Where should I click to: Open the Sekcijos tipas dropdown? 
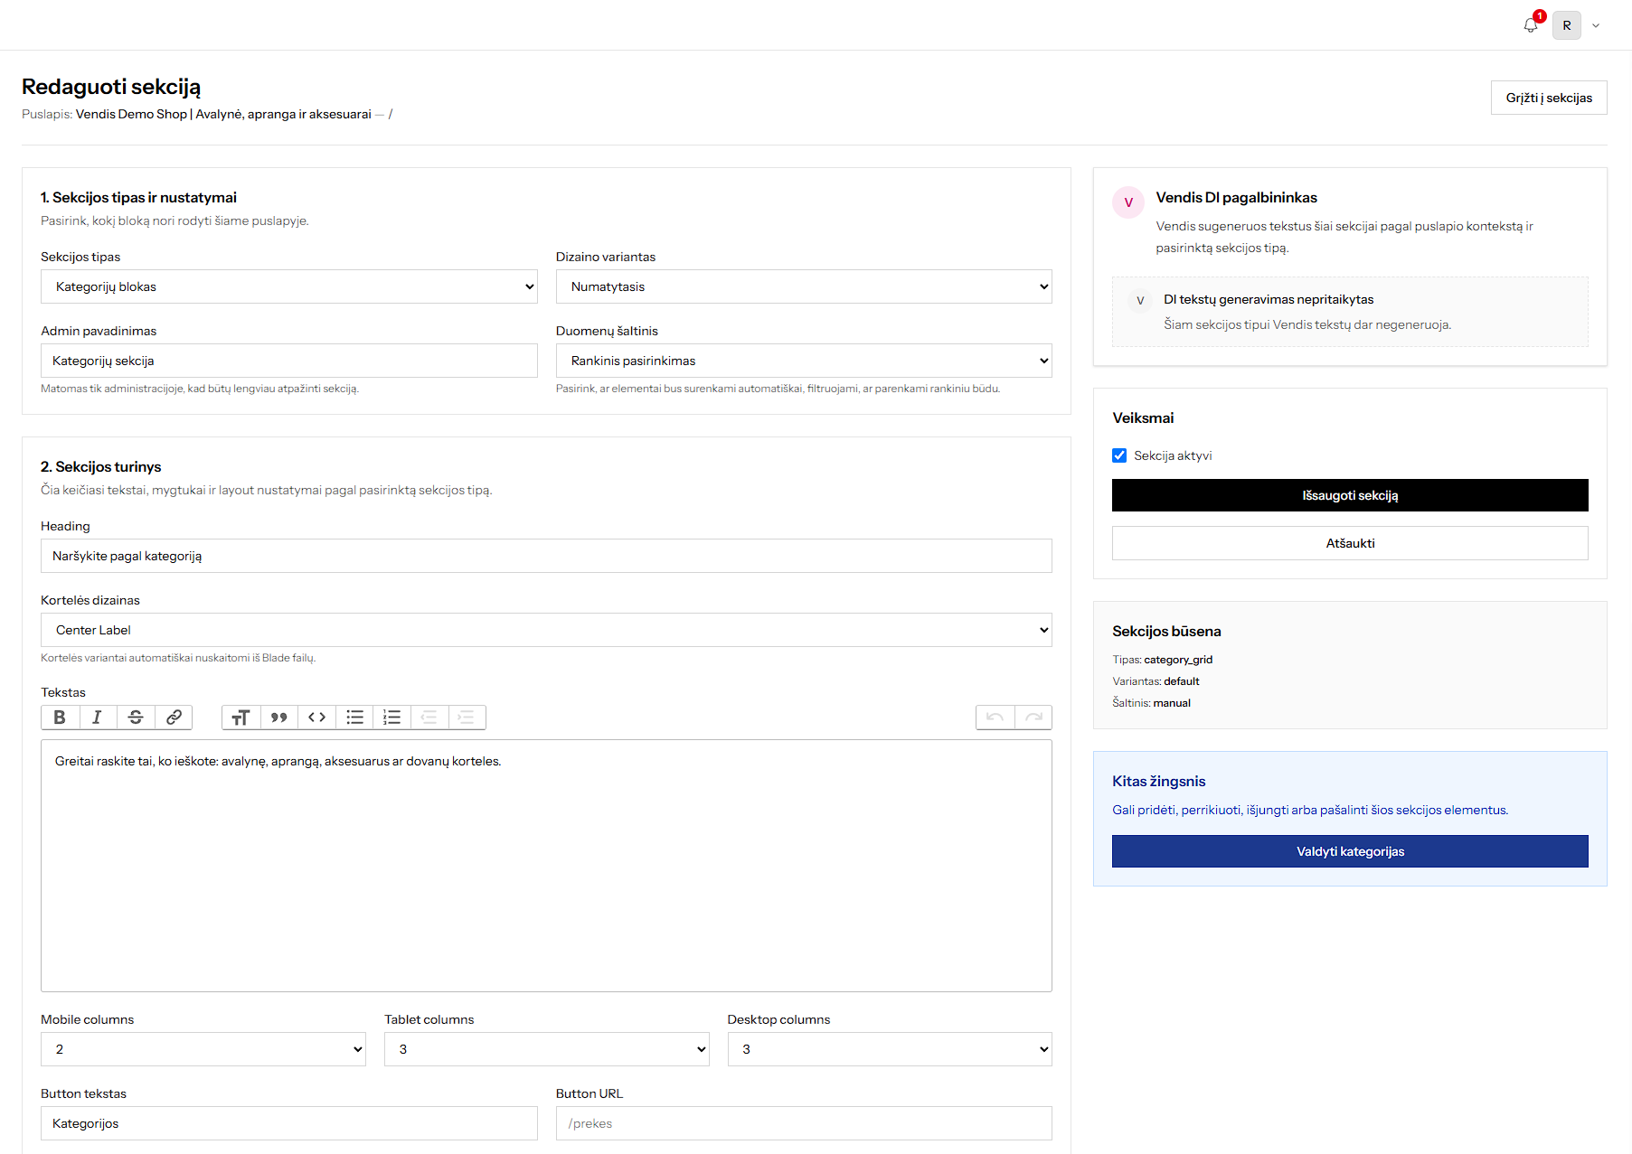pos(289,286)
